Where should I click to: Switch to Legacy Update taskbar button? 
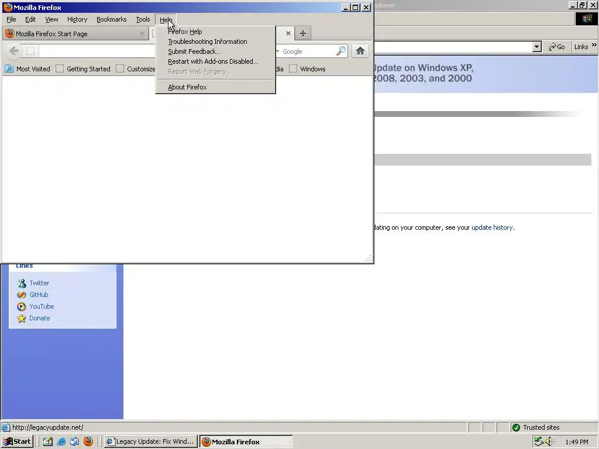coord(151,442)
